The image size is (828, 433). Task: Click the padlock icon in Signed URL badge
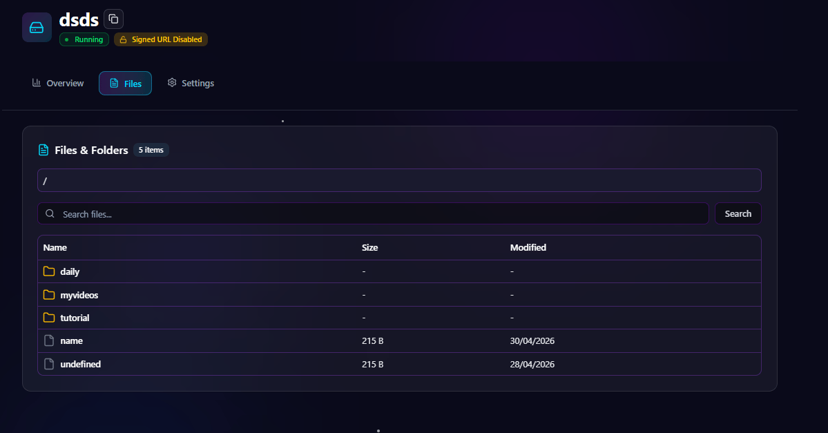click(x=123, y=39)
